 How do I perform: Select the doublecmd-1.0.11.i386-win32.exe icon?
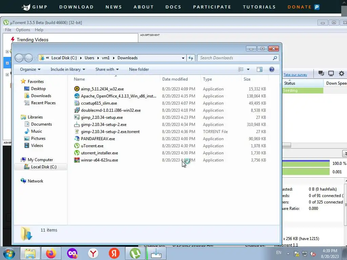coord(77,110)
